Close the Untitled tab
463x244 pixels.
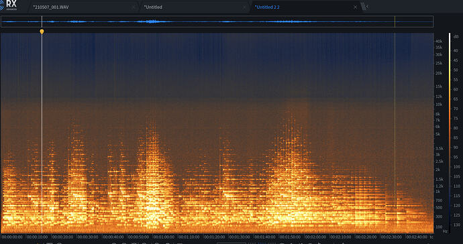click(244, 7)
